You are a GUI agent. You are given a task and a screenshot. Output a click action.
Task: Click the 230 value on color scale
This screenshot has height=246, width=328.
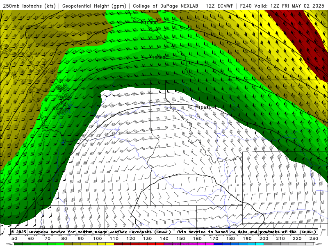click(314, 239)
